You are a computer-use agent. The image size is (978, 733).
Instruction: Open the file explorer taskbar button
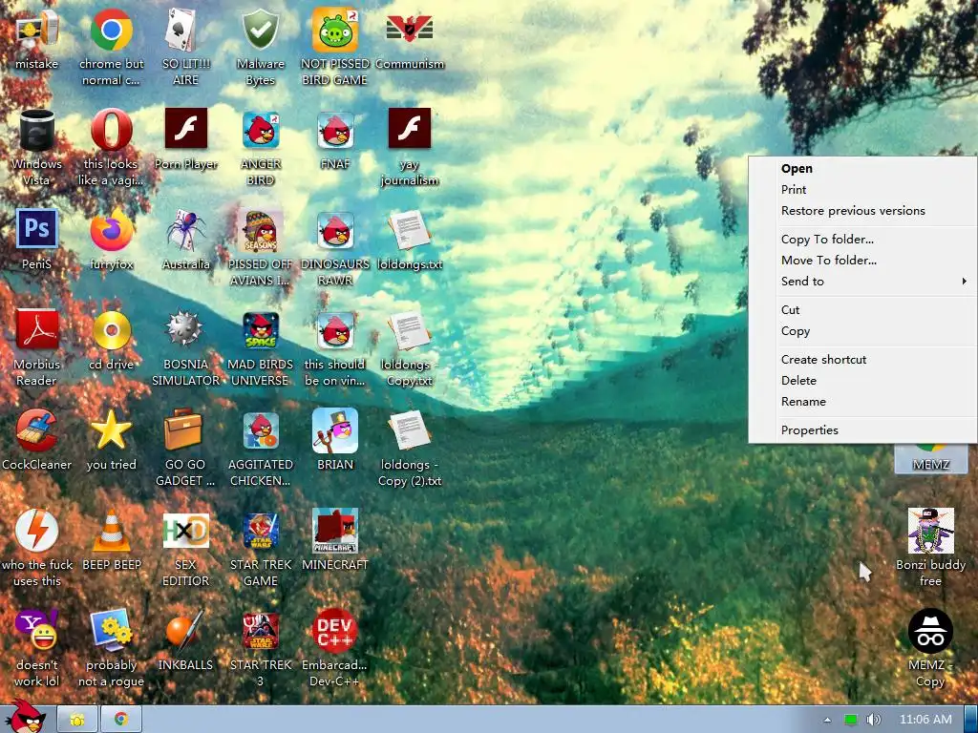(x=77, y=720)
